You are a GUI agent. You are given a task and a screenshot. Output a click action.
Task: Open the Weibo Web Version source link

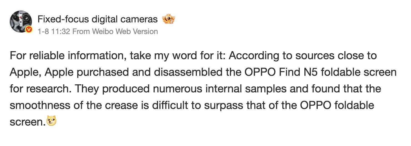(x=125, y=32)
